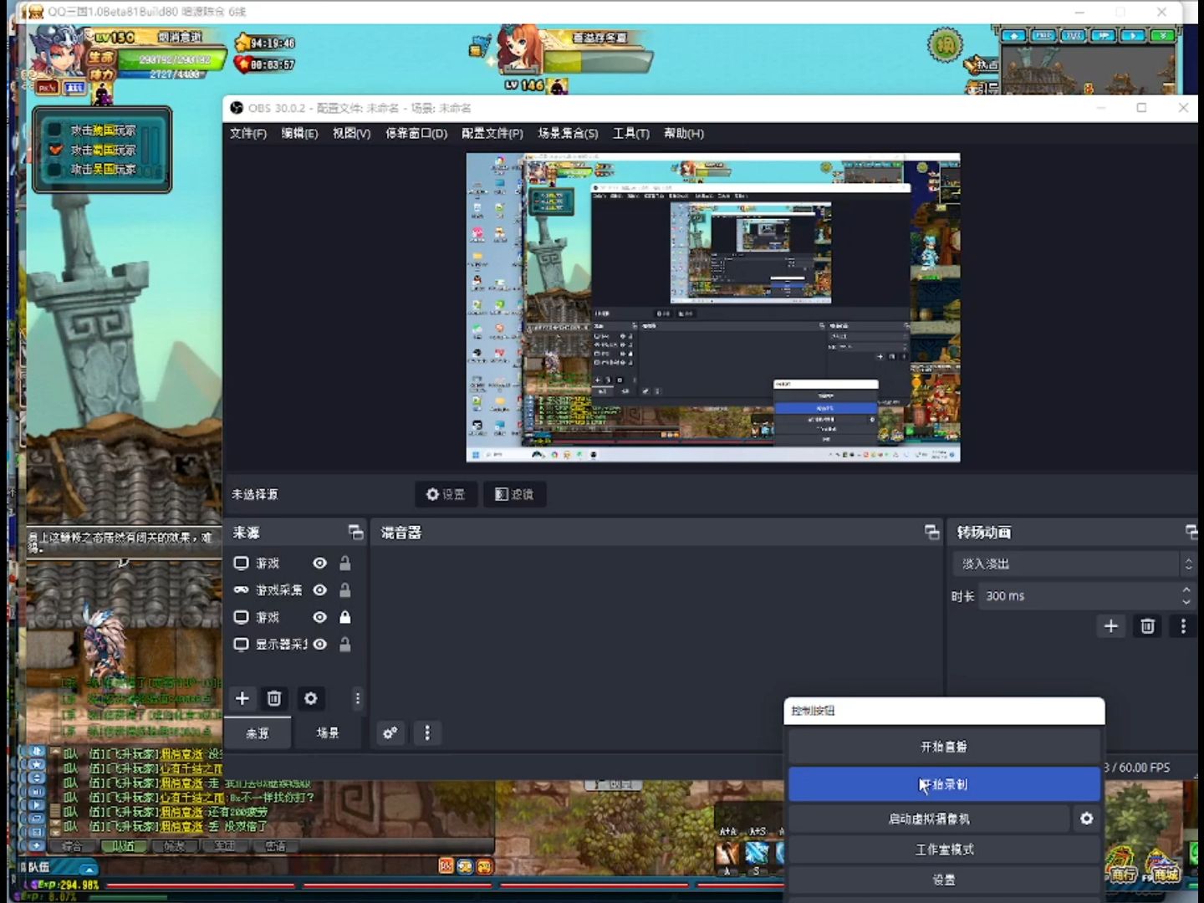Screen dimensions: 1204x903
Task: Open the 工具(T) menu in OBS
Action: point(631,134)
